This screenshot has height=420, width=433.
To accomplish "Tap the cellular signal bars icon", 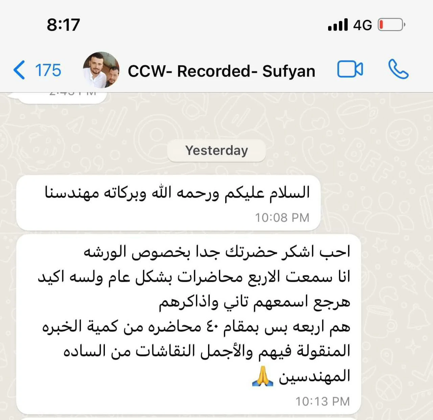I will (338, 25).
